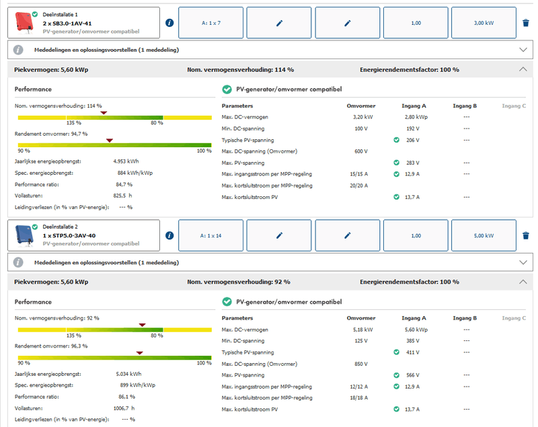Click the right pencil edit button for Deelinstallatie 2
Image resolution: width=538 pixels, height=427 pixels.
348,236
